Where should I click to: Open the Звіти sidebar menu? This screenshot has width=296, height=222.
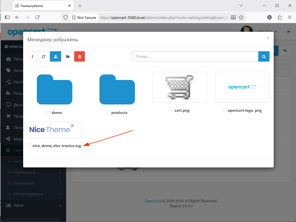33,205
